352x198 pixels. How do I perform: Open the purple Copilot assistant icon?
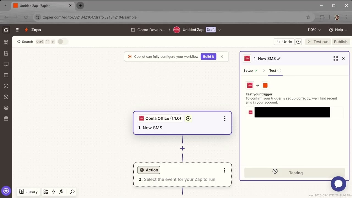coord(6,191)
